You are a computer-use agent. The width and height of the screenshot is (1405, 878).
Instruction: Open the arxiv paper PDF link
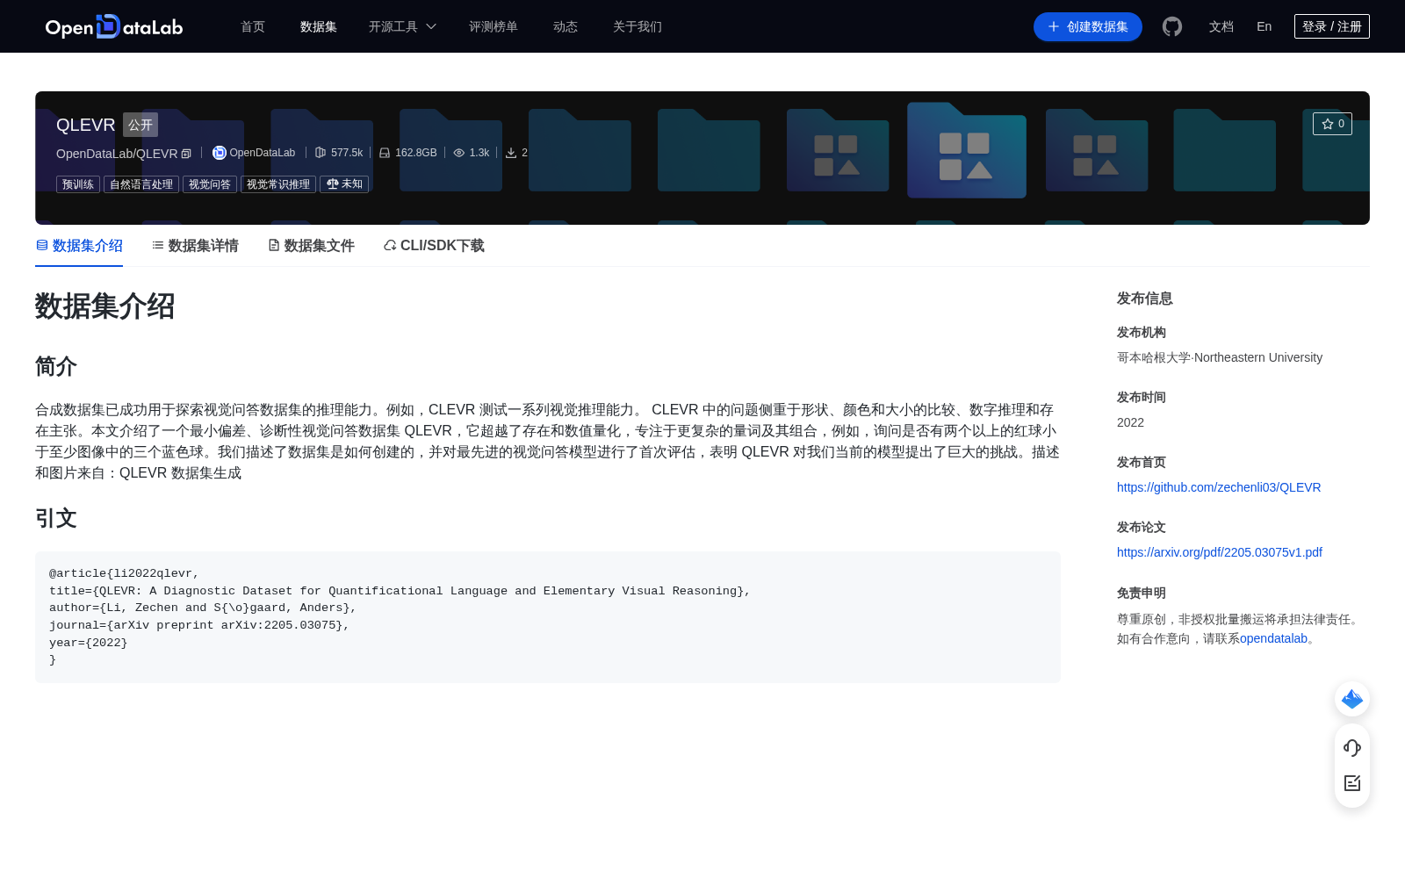coord(1220,552)
